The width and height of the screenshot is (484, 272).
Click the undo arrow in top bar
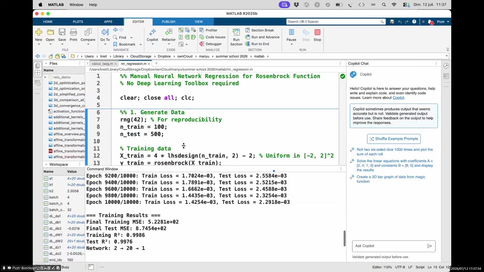pos(400,22)
